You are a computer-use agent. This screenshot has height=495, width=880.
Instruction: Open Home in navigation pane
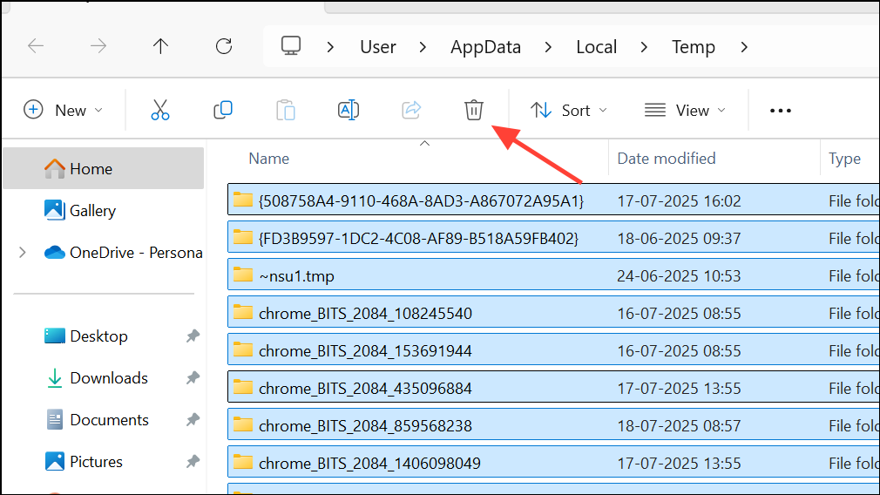(x=91, y=169)
